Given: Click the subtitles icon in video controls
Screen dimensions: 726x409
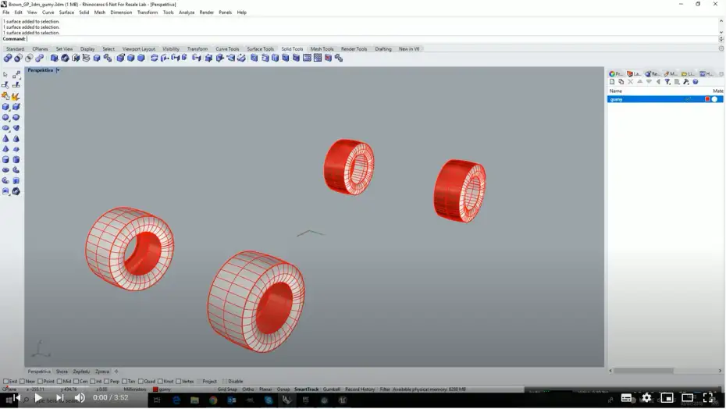Looking at the screenshot, I should tap(626, 398).
